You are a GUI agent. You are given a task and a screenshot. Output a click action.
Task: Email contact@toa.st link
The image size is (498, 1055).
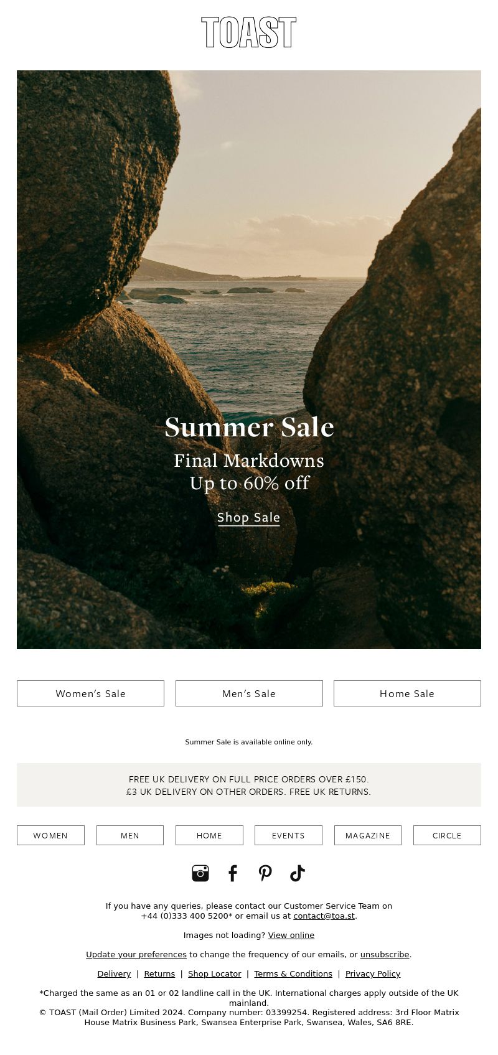click(324, 916)
